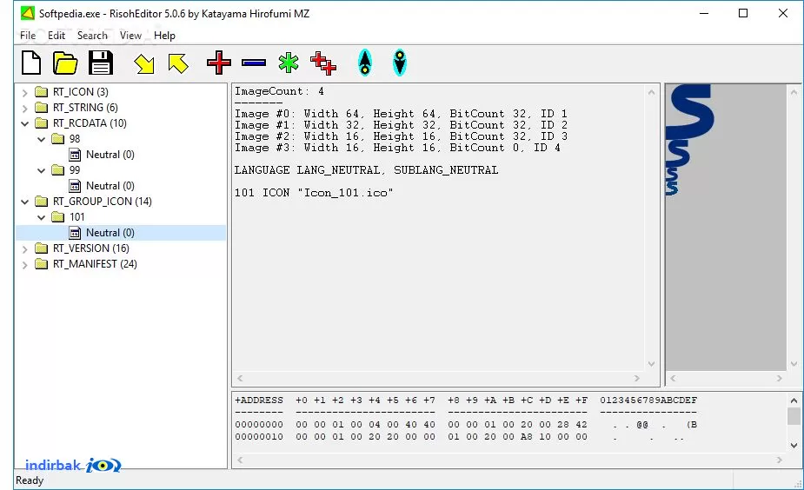Click the double red plus Clone icon
804x490 pixels.
[x=323, y=63]
